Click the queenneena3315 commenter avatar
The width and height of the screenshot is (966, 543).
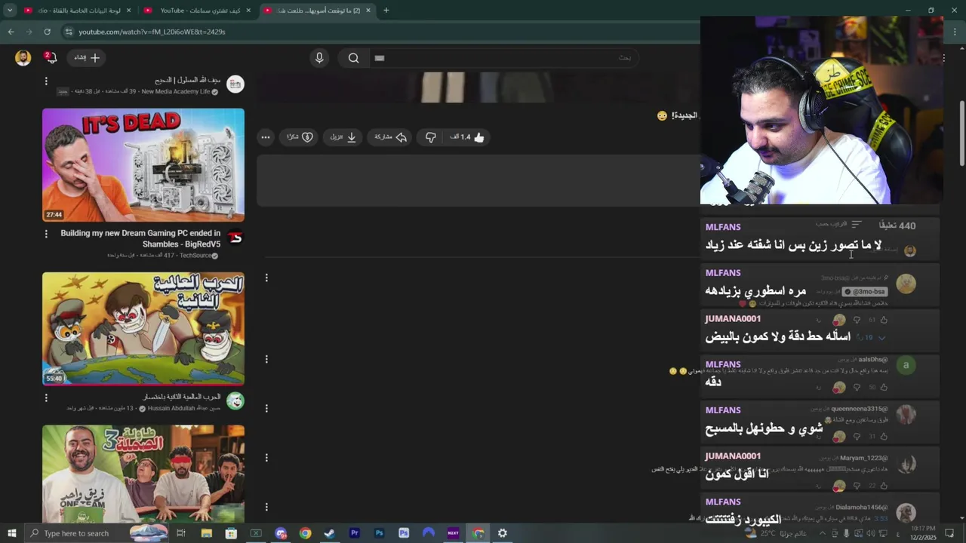(x=906, y=415)
